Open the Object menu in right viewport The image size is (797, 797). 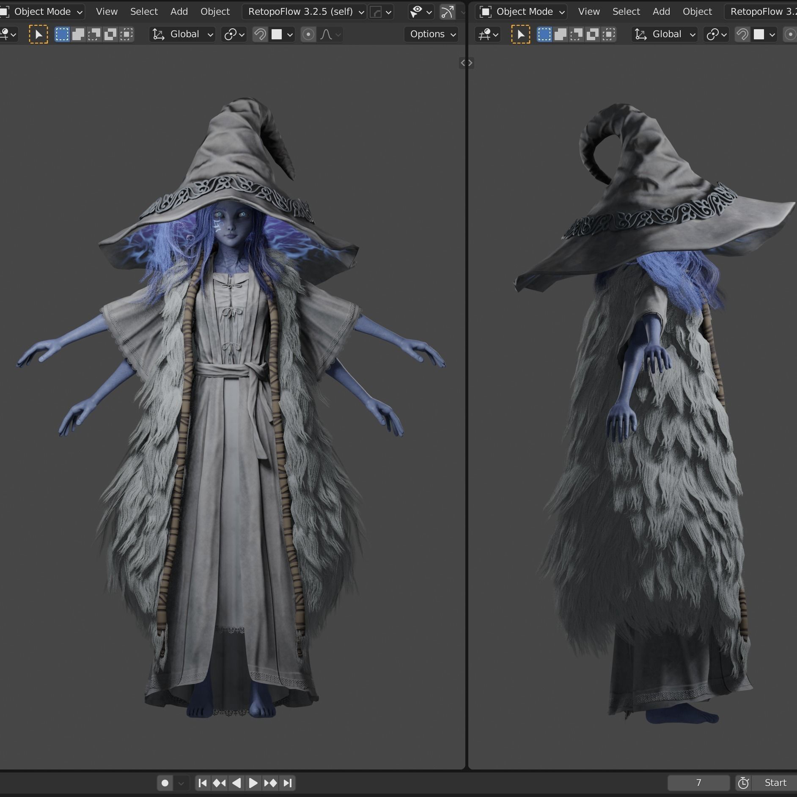[x=697, y=11]
